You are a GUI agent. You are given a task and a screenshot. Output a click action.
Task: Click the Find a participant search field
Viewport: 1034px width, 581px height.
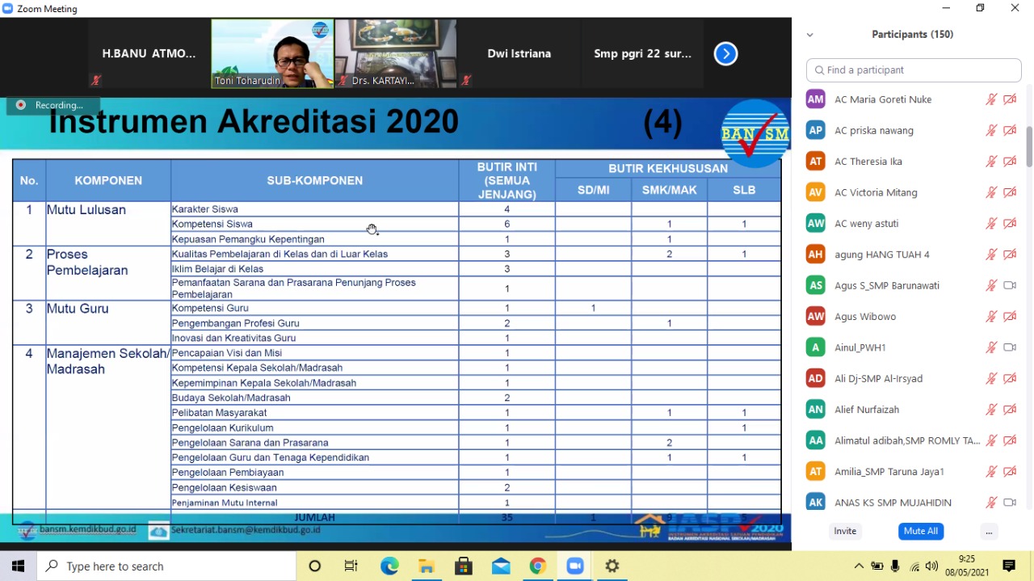(x=914, y=70)
